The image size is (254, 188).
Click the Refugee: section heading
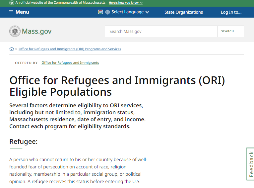pos(24,141)
